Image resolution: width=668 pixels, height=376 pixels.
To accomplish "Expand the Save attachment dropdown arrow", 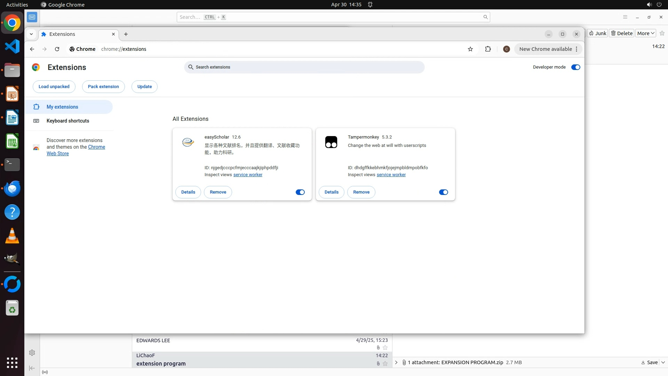I will click(663, 362).
